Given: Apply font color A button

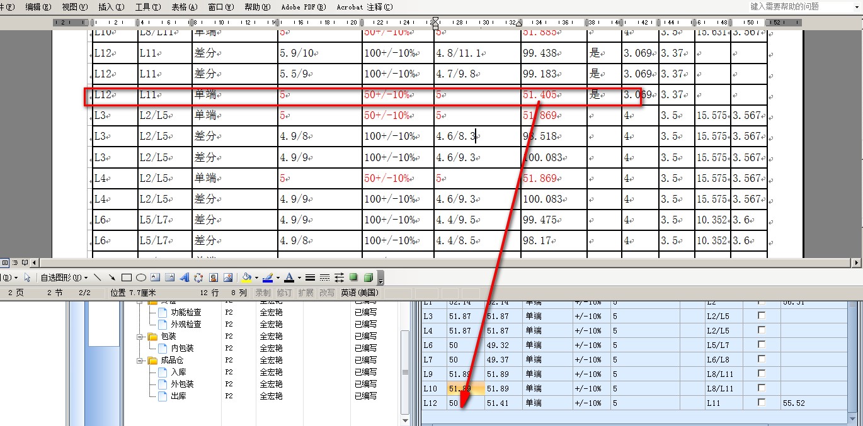Looking at the screenshot, I should pyautogui.click(x=289, y=277).
